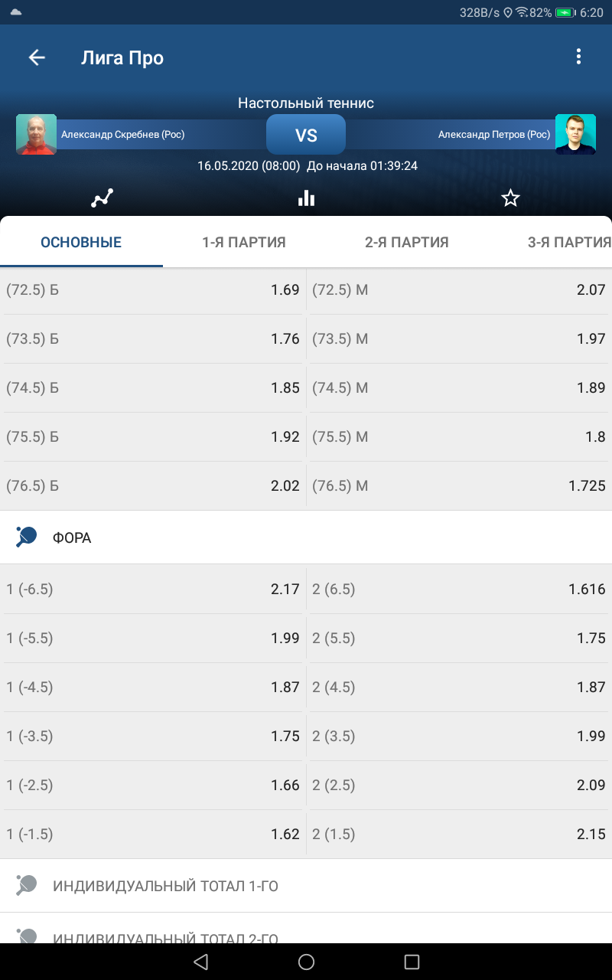This screenshot has width=612, height=980.
Task: Select the ОСНОВНЫЕ tab
Action: 81,242
